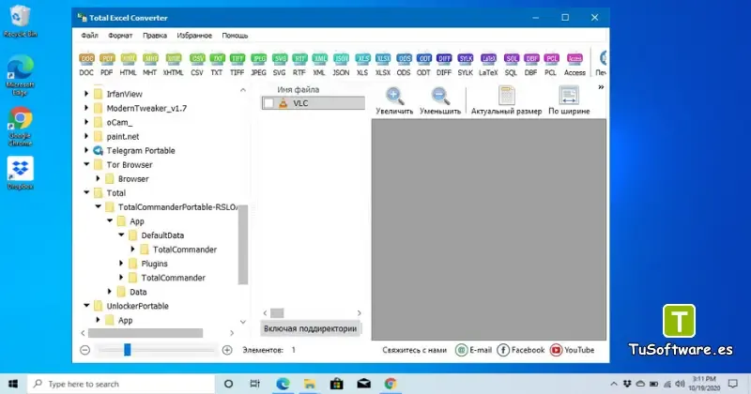
Task: Expand the oCam_ folder
Action: (x=86, y=122)
